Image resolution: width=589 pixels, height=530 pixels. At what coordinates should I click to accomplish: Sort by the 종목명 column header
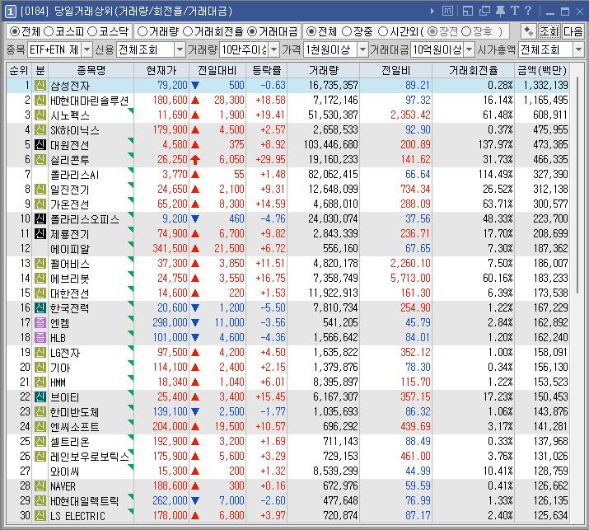[x=91, y=70]
